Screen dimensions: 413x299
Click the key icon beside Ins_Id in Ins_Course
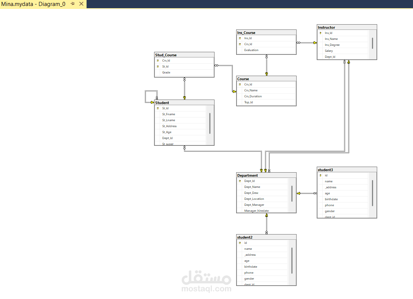click(240, 38)
